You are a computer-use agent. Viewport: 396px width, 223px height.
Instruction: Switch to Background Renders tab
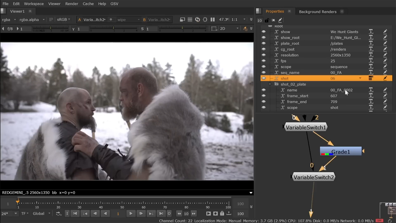coord(318,12)
